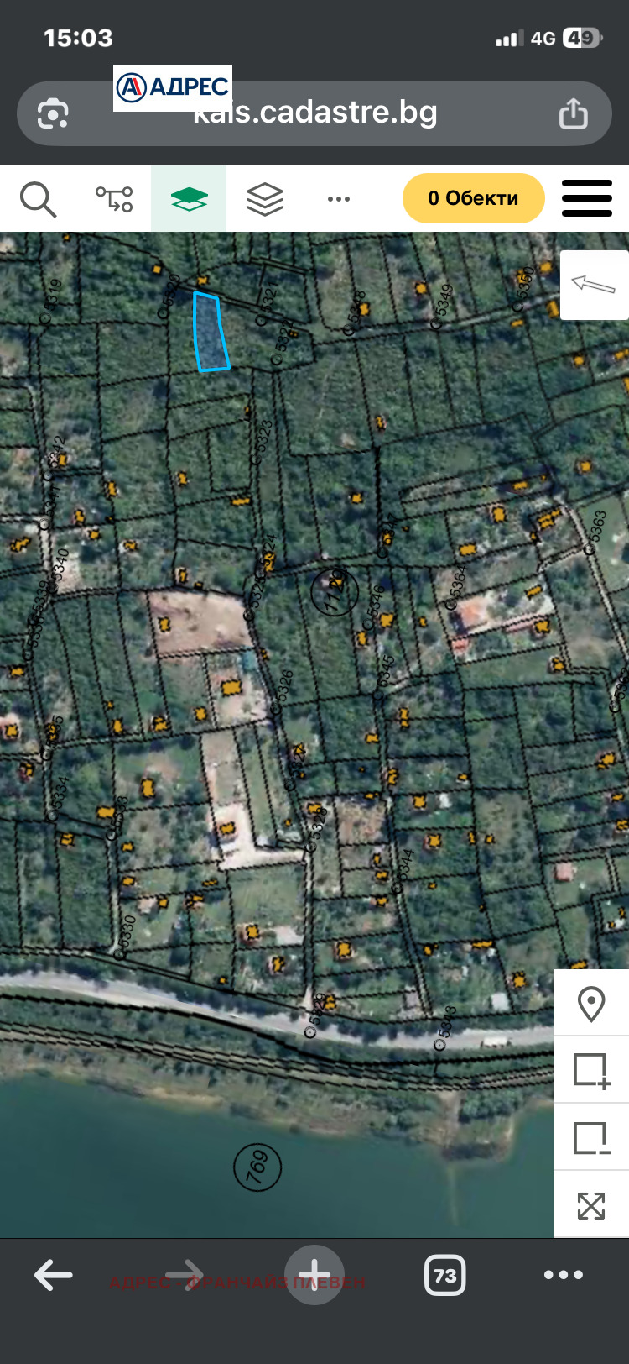Open the three-dot more tools menu

click(x=339, y=199)
